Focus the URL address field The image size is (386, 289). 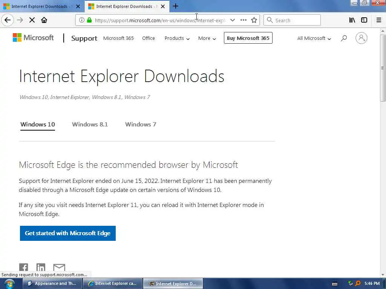pos(160,20)
